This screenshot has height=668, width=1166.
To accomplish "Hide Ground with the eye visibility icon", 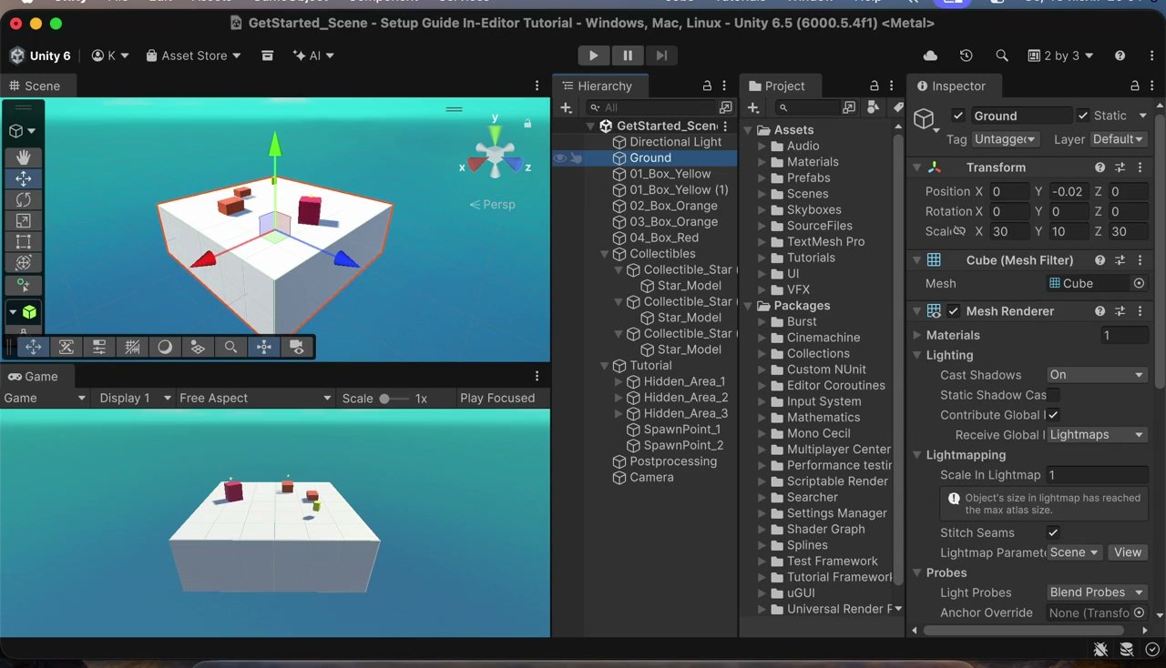I will (x=560, y=158).
